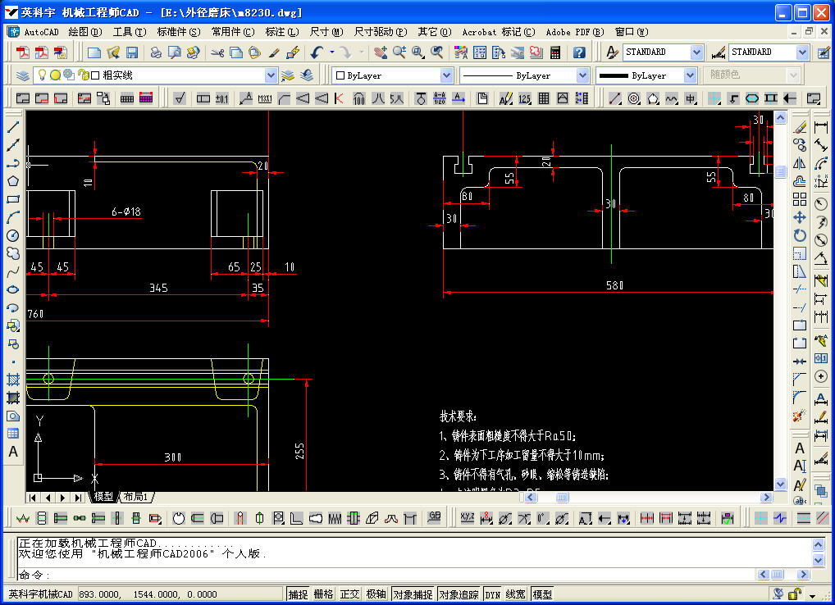This screenshot has width=835, height=605.
Task: Click the New drawing icon
Action: (94, 52)
